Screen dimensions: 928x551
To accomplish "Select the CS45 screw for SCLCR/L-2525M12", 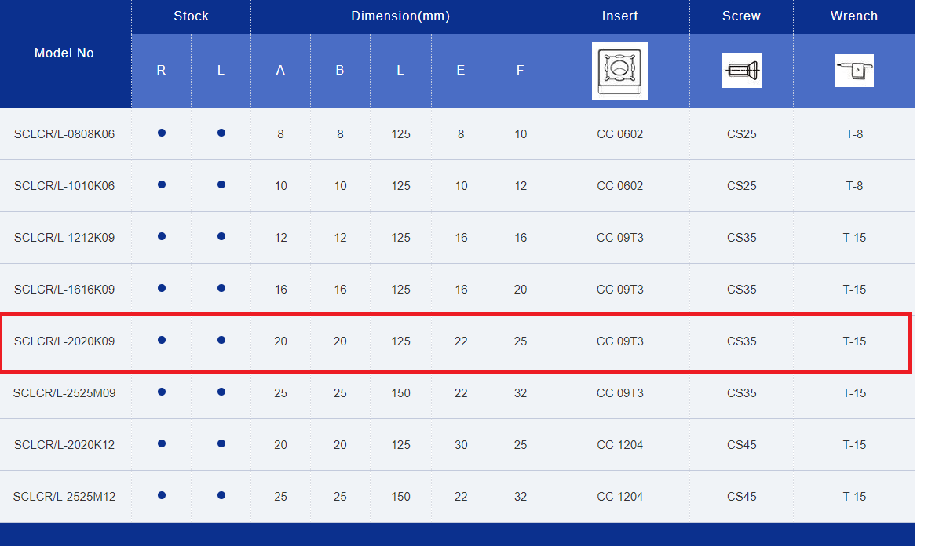I will (741, 496).
